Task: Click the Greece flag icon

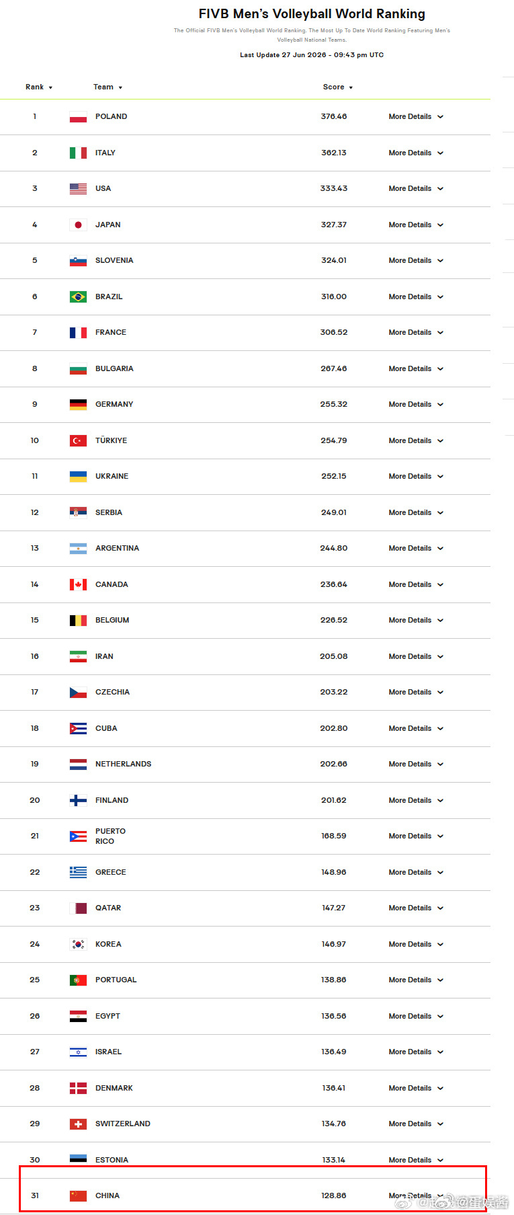Action: [x=78, y=872]
